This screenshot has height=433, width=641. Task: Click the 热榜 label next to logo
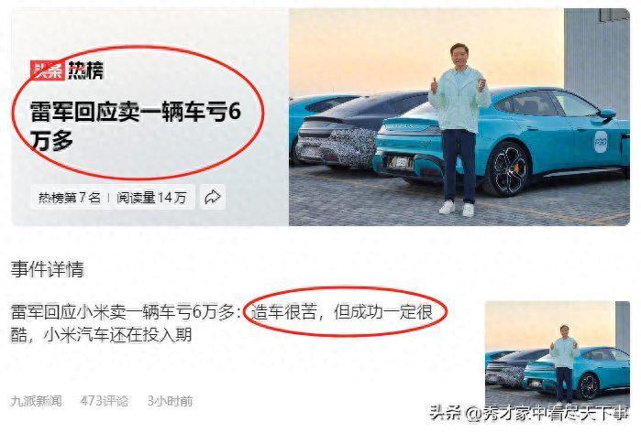(86, 70)
